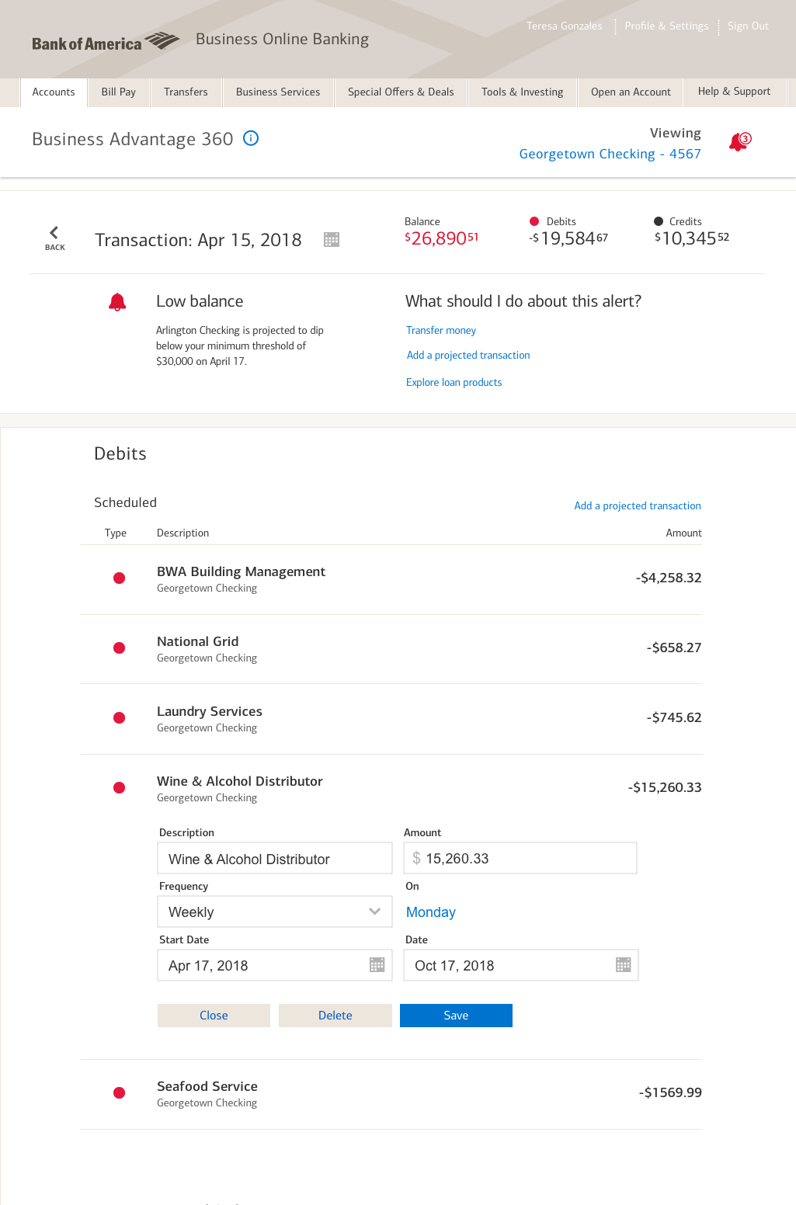Select the National Grid debit row
Screen dimensions: 796x1205
click(x=391, y=649)
